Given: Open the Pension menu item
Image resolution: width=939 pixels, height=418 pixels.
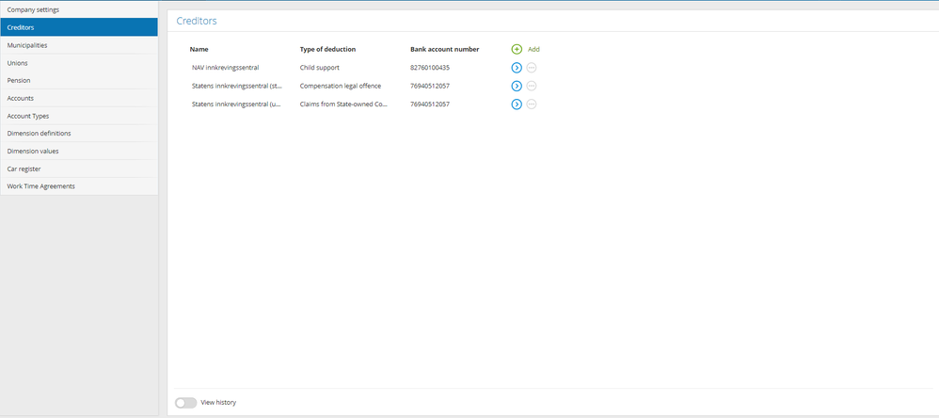Looking at the screenshot, I should (79, 80).
